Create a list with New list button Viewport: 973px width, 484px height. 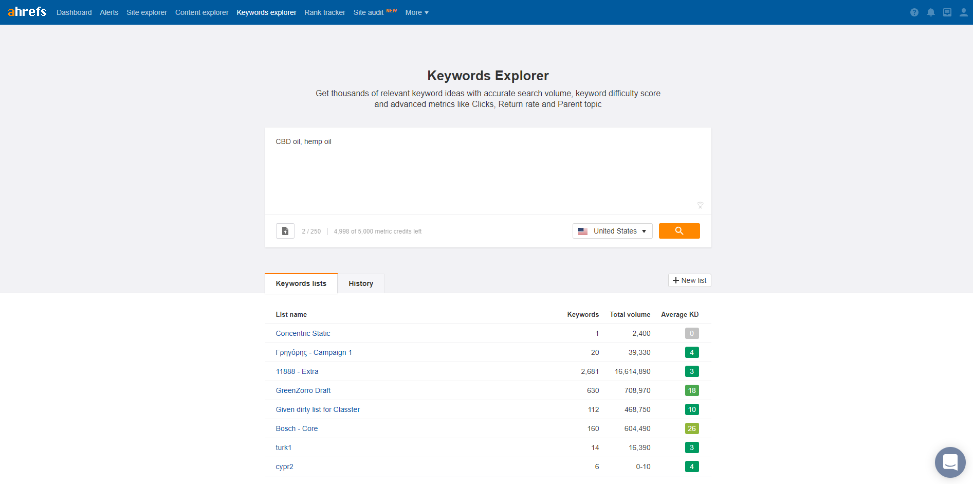[x=689, y=280]
